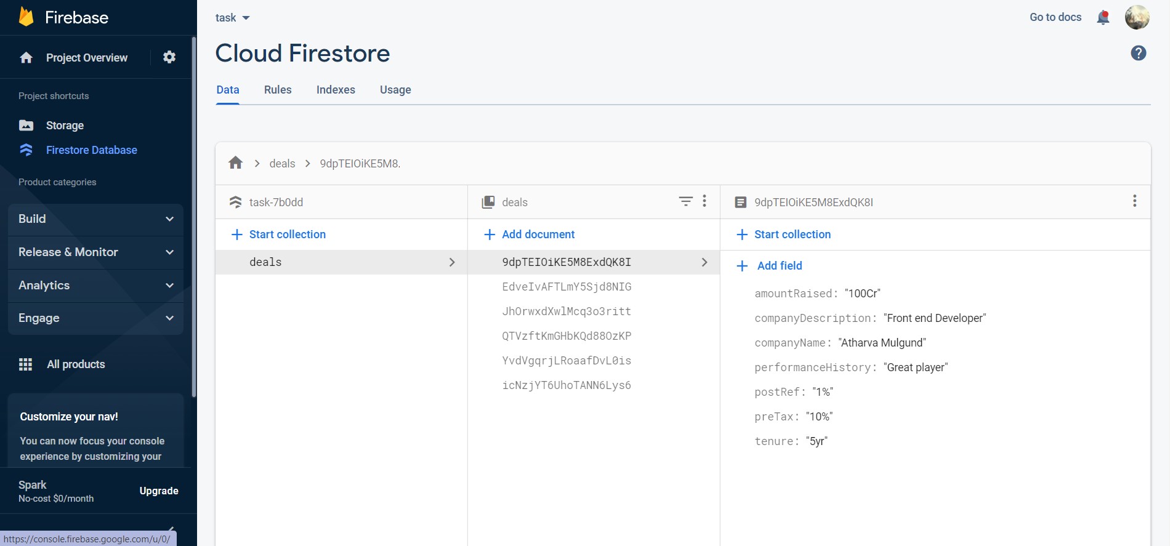
Task: Click the breadcrumb home icon
Action: pos(235,163)
